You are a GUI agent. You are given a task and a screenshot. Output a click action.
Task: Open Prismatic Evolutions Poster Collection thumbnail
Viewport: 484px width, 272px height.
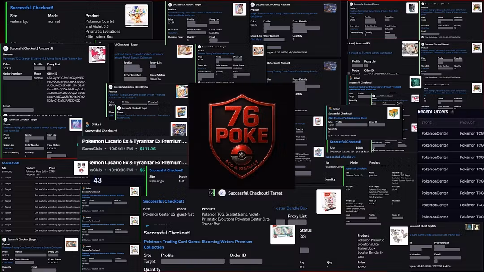coord(182,92)
